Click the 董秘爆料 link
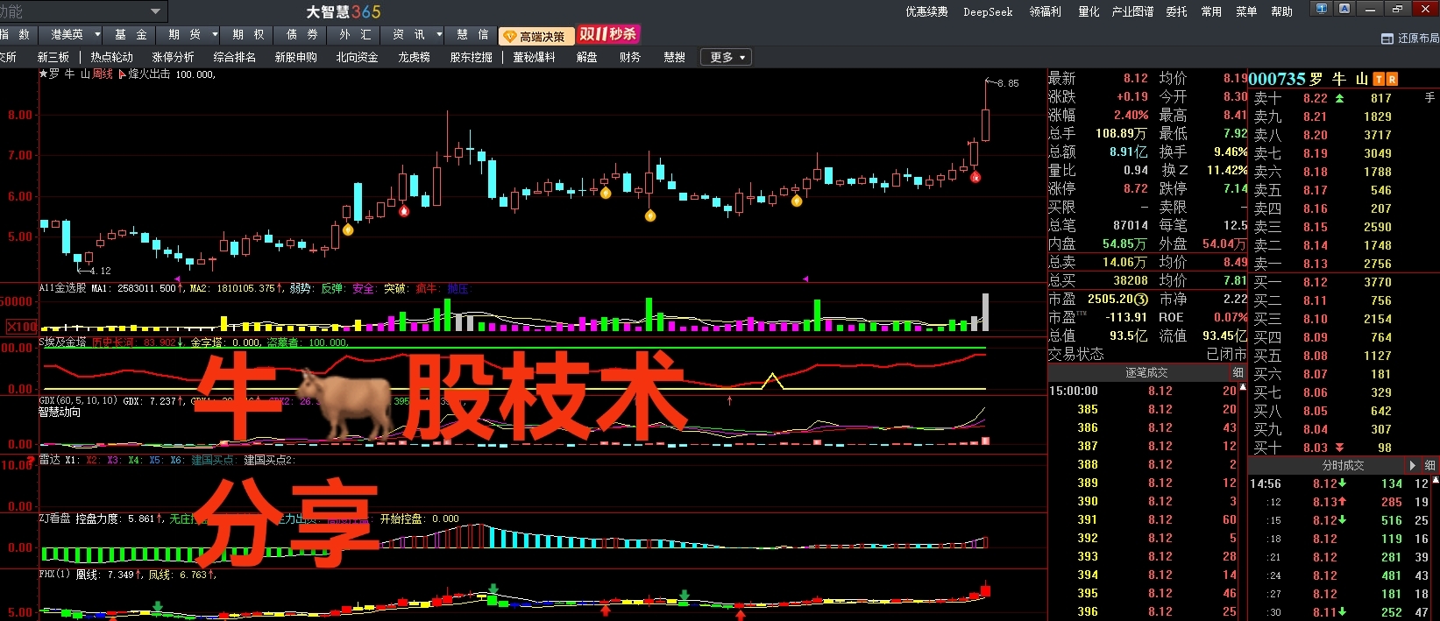This screenshot has height=621, width=1440. click(535, 58)
